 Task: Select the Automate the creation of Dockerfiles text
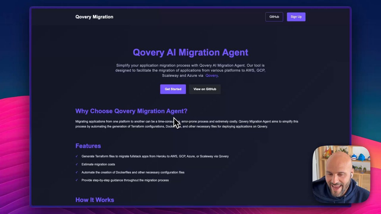(133, 172)
